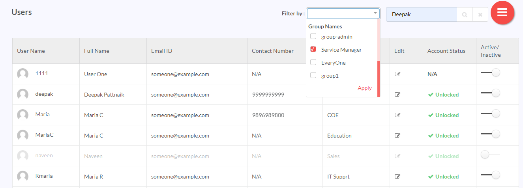This screenshot has height=188, width=523.
Task: Click Apply in the filter dropdown
Action: point(365,88)
